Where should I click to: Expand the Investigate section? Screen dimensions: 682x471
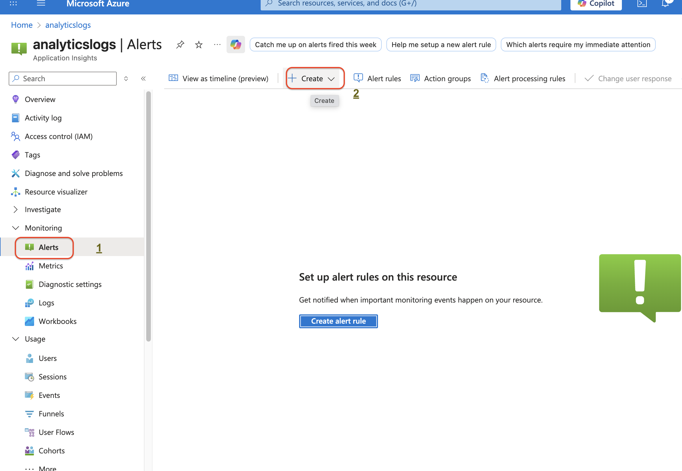(42, 209)
